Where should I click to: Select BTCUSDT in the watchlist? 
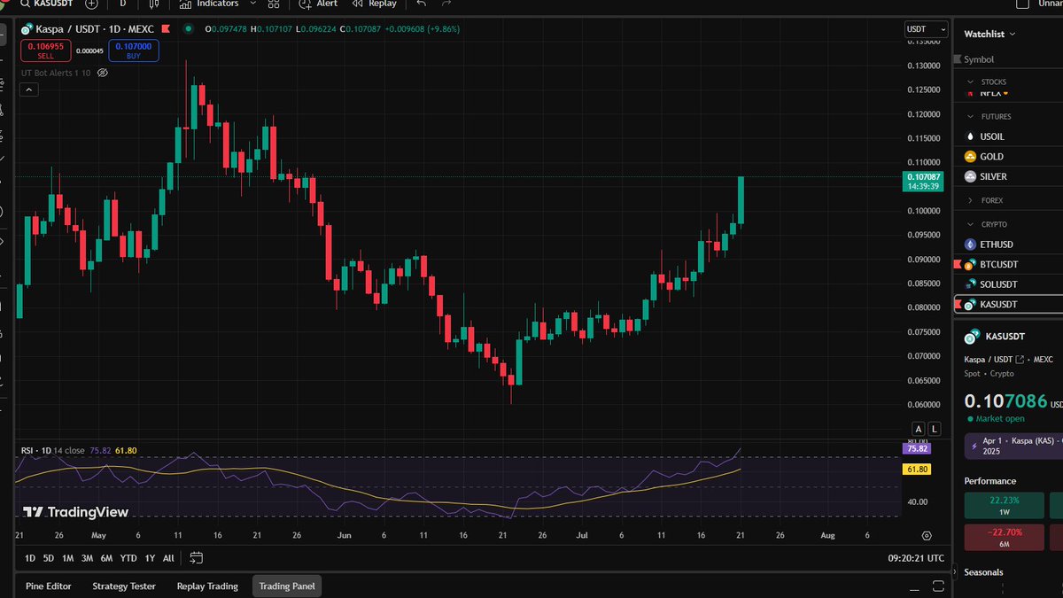click(1008, 264)
